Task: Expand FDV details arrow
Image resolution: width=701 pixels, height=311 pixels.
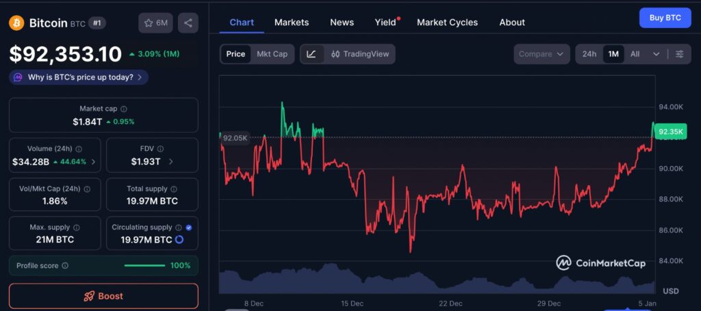Action: 170,161
